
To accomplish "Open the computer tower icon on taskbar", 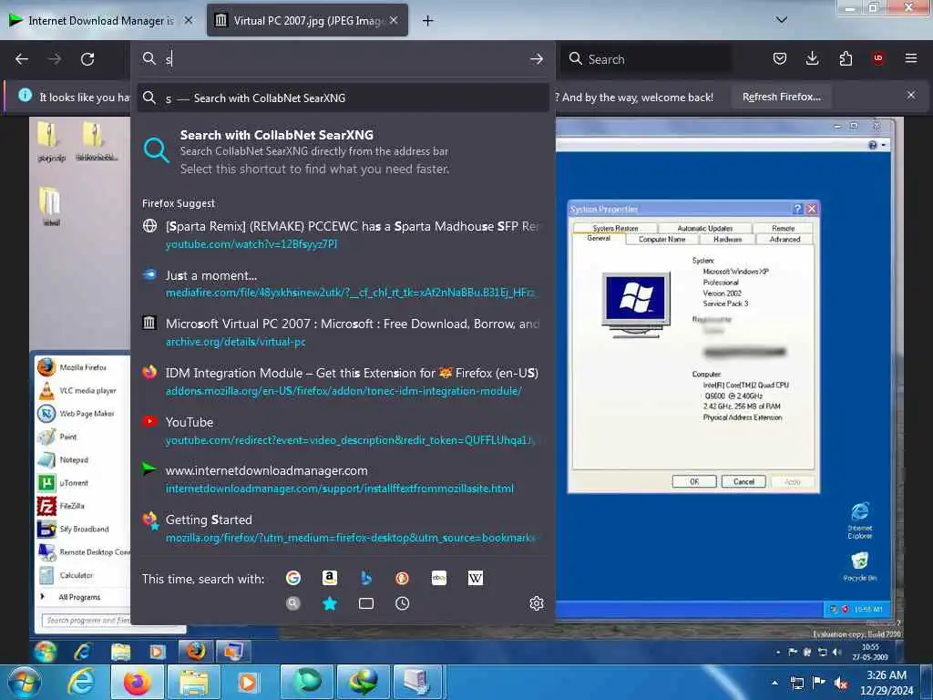I will click(x=416, y=682).
